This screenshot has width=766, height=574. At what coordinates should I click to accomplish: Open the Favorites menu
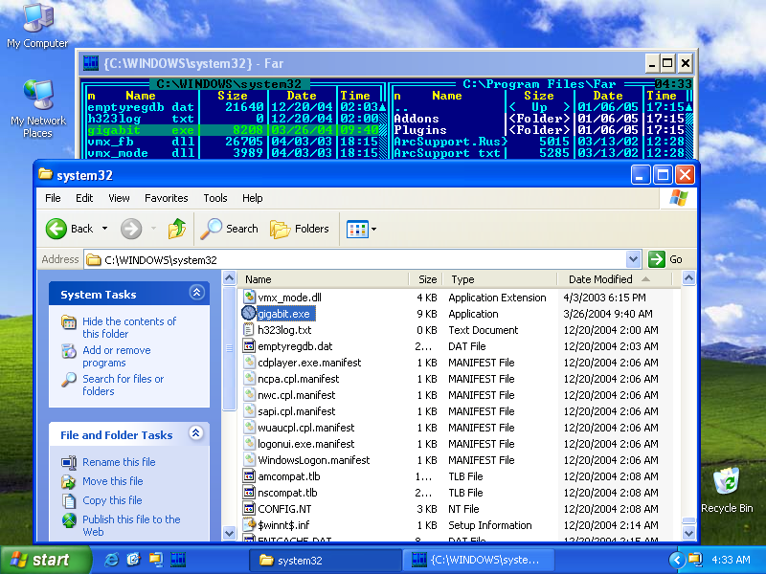point(166,198)
